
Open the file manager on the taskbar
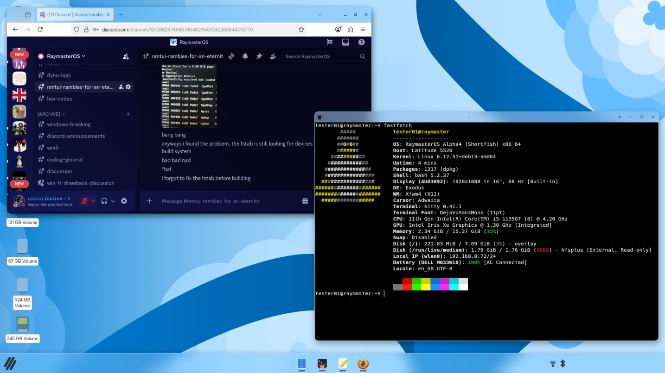point(302,364)
